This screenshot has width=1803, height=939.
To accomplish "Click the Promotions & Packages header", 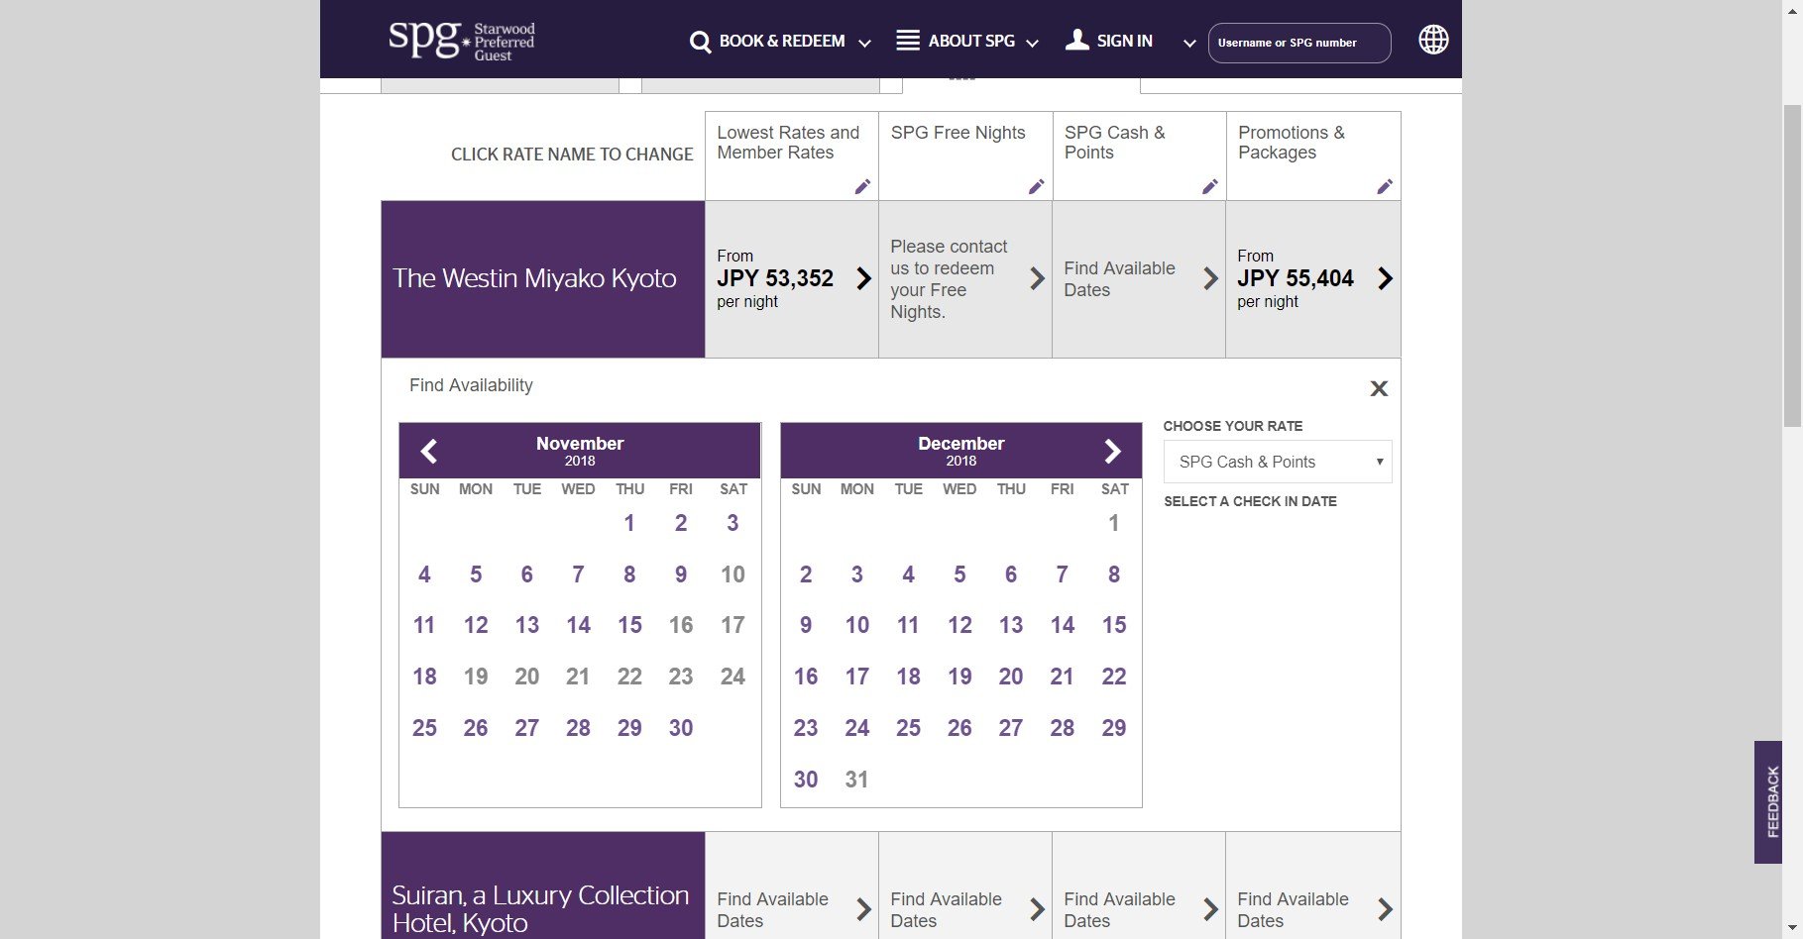I will (x=1292, y=143).
